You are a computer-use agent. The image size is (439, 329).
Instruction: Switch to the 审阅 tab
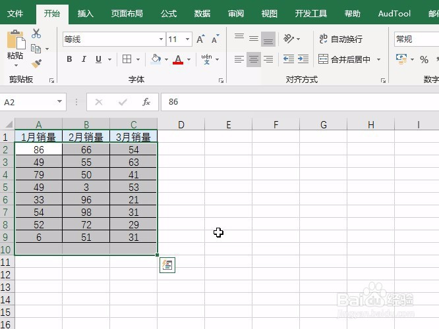[236, 13]
